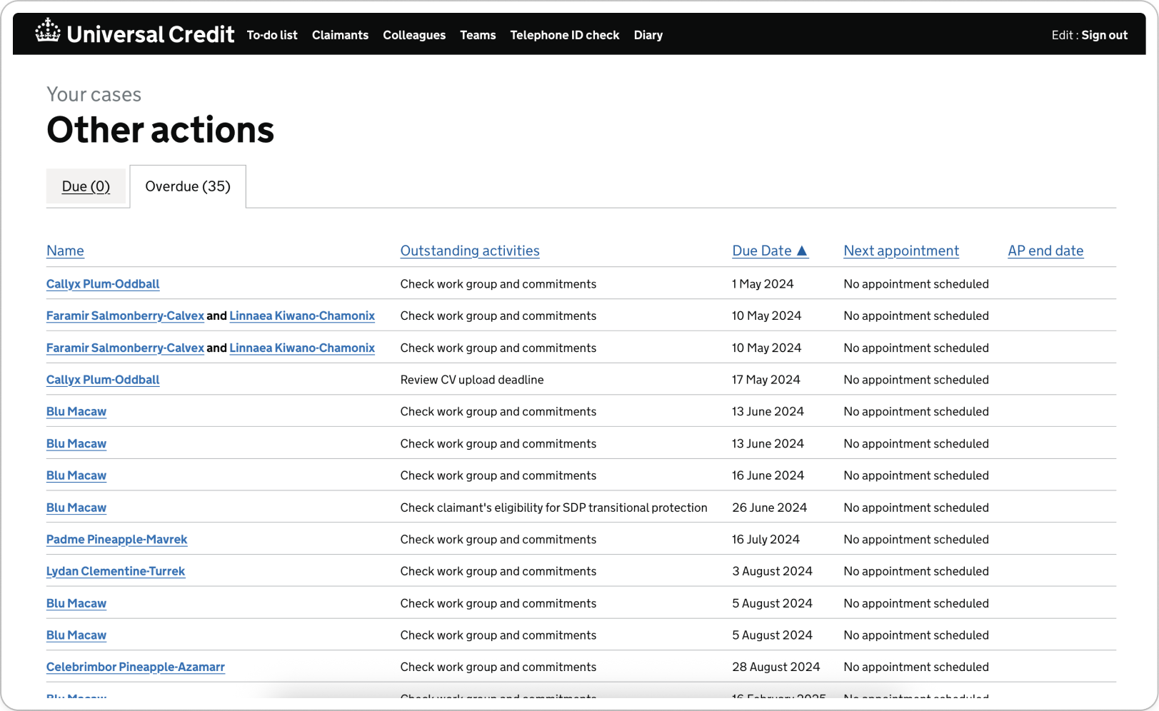Viewport: 1159px width, 711px height.
Task: Switch to the Due (0) tab
Action: click(x=86, y=186)
